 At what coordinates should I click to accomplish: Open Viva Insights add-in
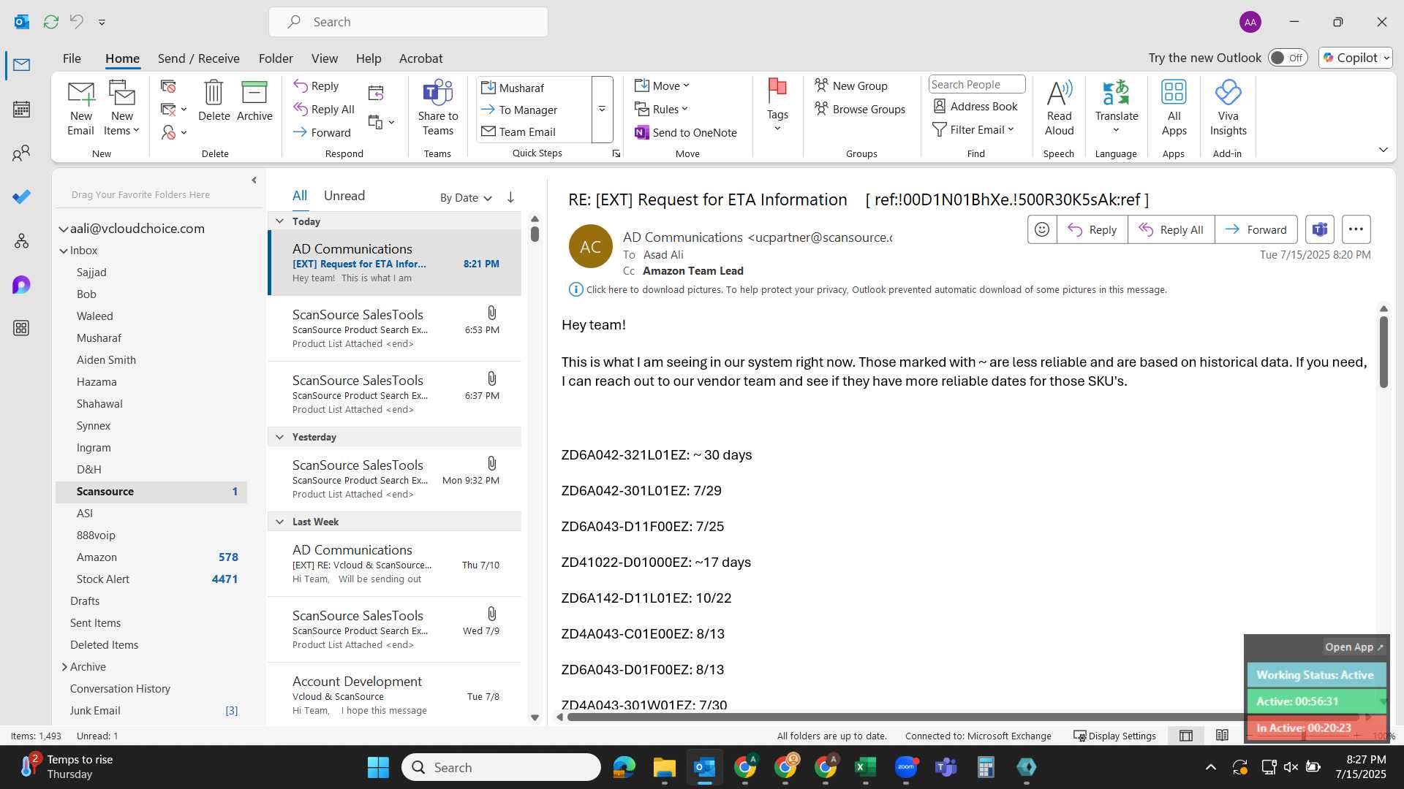1228,108
